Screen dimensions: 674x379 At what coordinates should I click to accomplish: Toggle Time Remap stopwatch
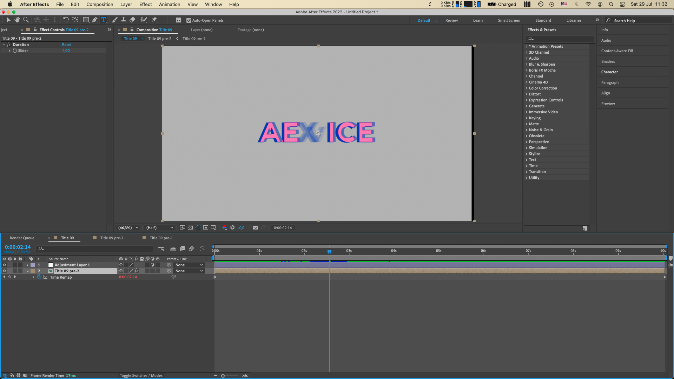tap(39, 277)
